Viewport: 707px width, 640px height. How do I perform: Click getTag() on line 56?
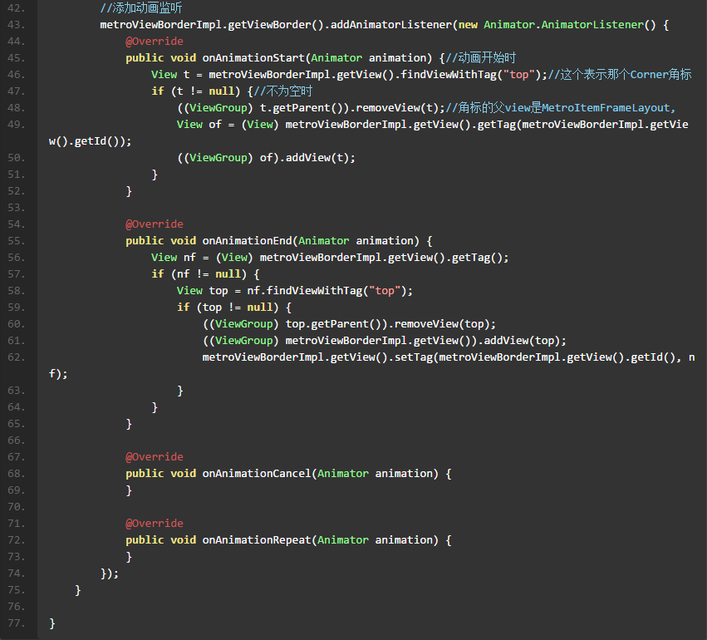(x=477, y=258)
